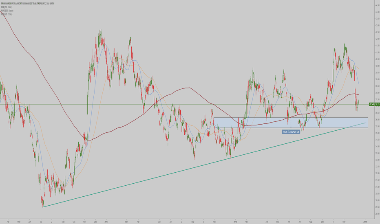
Task: Select the MA (200, close) indicator label
Action: (x=7, y=11)
